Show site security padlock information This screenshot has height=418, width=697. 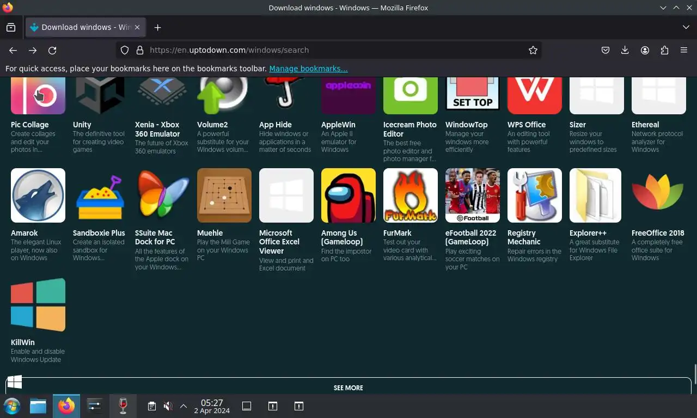coord(140,50)
